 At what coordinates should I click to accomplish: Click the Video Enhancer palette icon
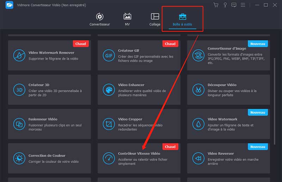109,90
